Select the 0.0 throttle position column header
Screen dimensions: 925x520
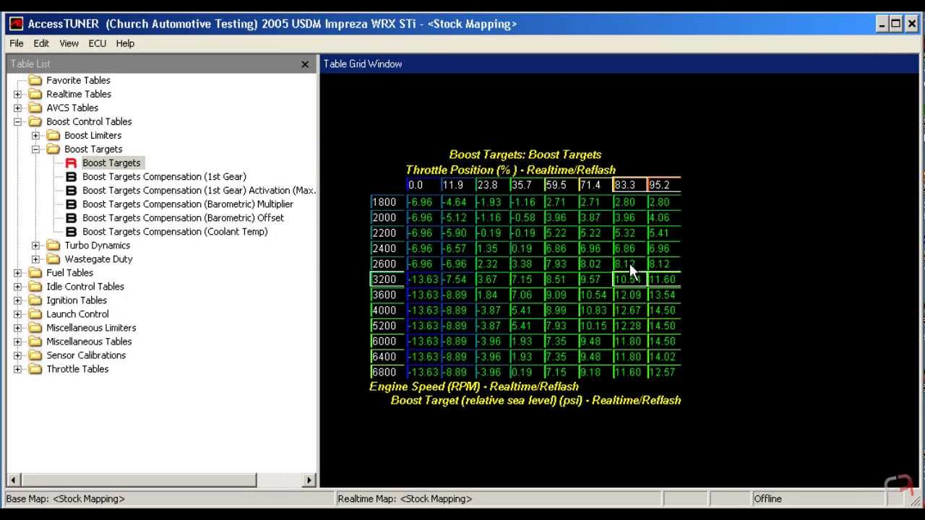[423, 185]
